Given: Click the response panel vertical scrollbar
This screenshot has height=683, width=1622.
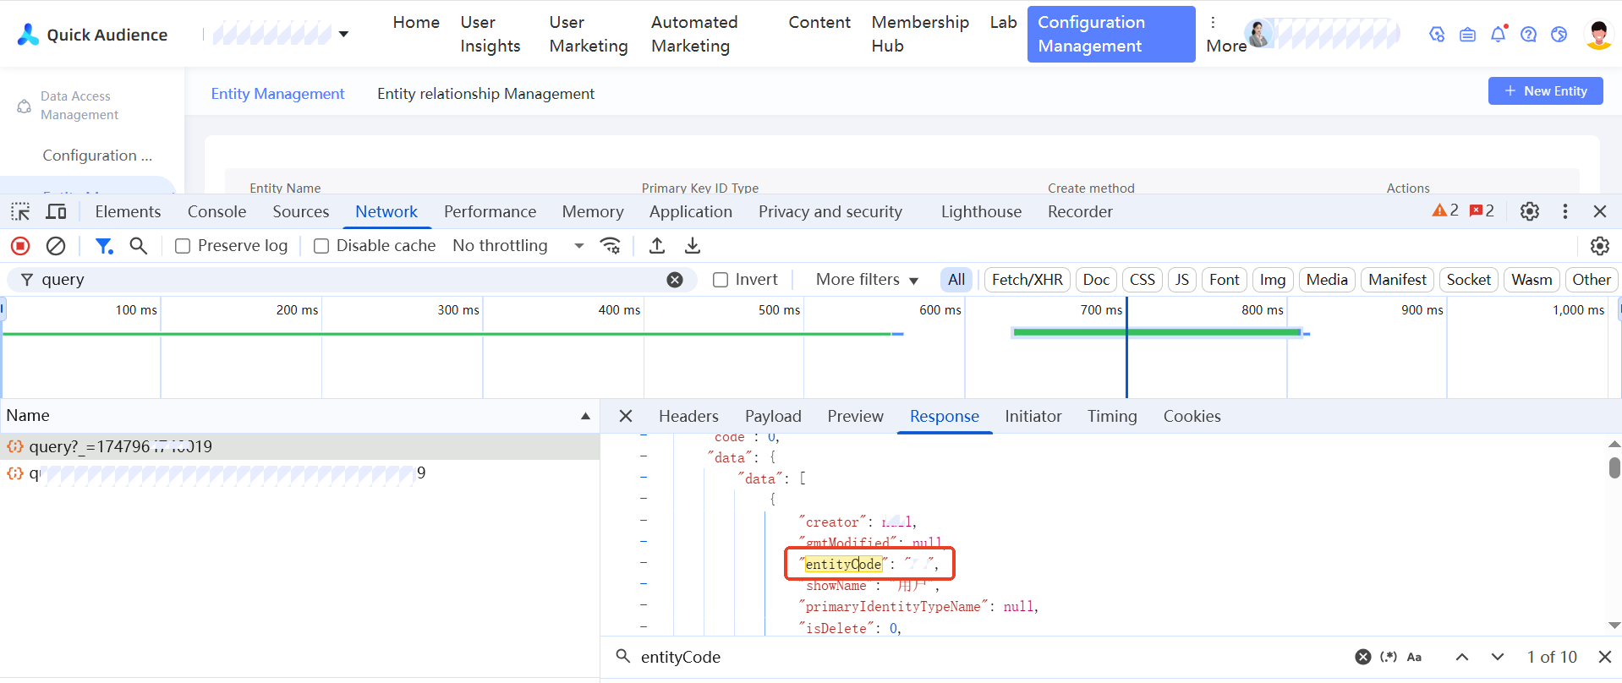Looking at the screenshot, I should click(1614, 467).
